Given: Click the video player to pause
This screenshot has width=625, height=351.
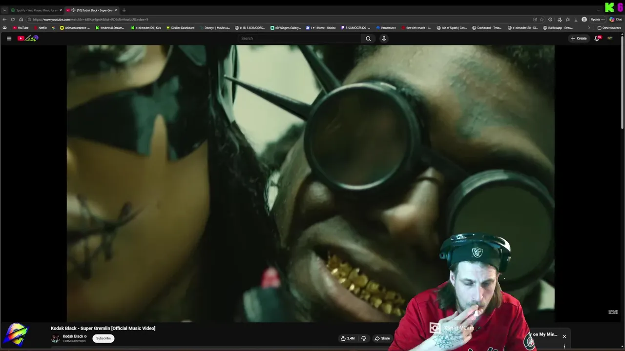Looking at the screenshot, I should (311, 183).
